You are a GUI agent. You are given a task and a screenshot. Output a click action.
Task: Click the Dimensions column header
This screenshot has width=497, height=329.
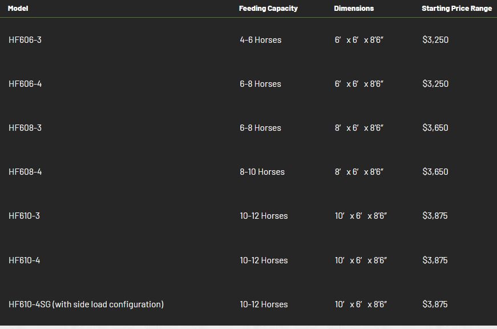click(354, 9)
